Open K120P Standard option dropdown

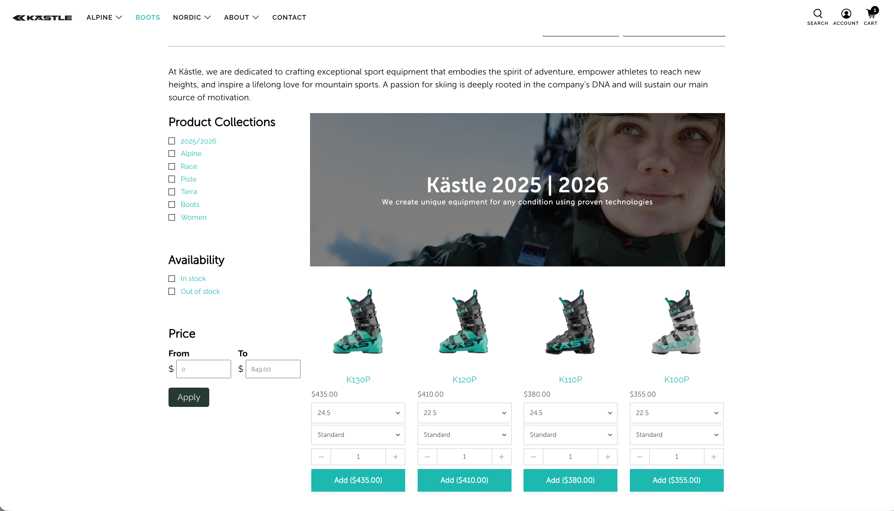464,435
